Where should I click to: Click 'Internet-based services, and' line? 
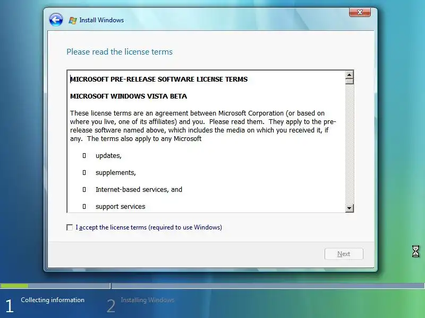pyautogui.click(x=139, y=190)
